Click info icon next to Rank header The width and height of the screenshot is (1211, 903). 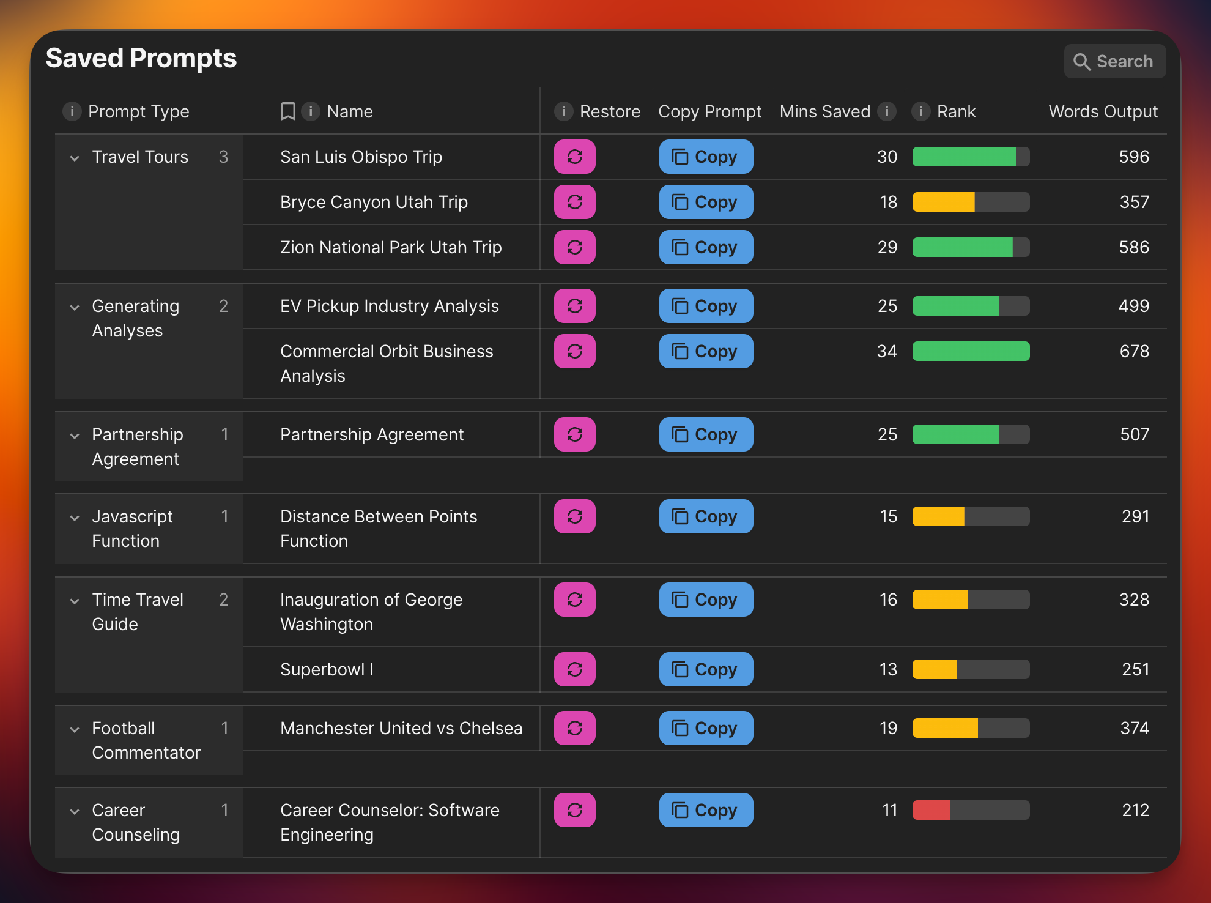pyautogui.click(x=921, y=111)
